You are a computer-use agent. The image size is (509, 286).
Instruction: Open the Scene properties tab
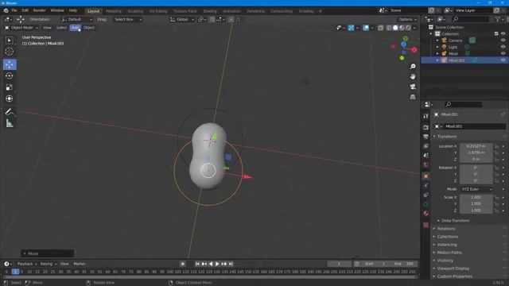click(x=426, y=156)
